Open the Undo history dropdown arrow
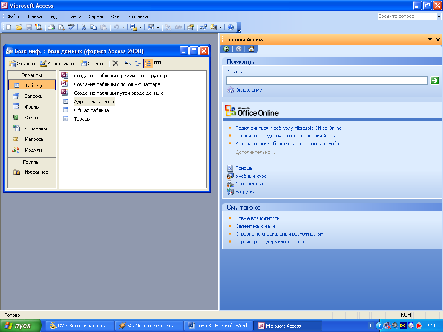The image size is (443, 332). pyautogui.click(x=123, y=27)
